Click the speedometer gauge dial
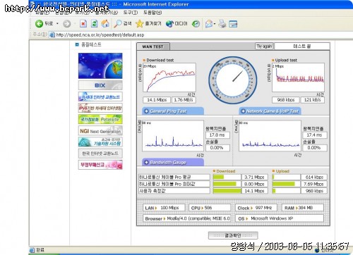Screen dimensions: 353x255 [x=232, y=80]
